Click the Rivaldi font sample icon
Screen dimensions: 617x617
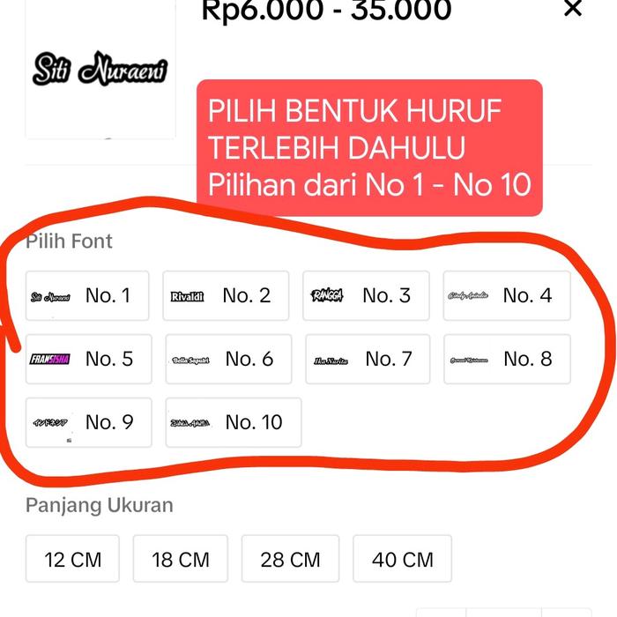point(187,296)
